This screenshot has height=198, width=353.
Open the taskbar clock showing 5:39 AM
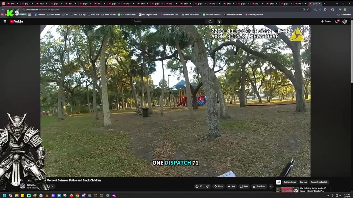click(347, 196)
